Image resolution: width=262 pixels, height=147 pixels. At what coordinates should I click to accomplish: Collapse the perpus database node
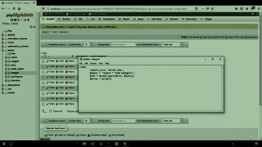[2, 50]
